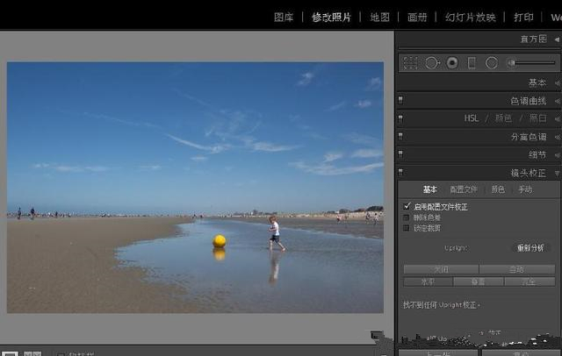Select the Radial Filter tool icon
562x356 pixels.
point(492,63)
